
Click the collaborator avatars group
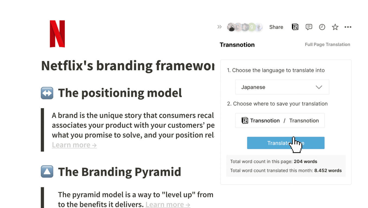click(x=245, y=27)
